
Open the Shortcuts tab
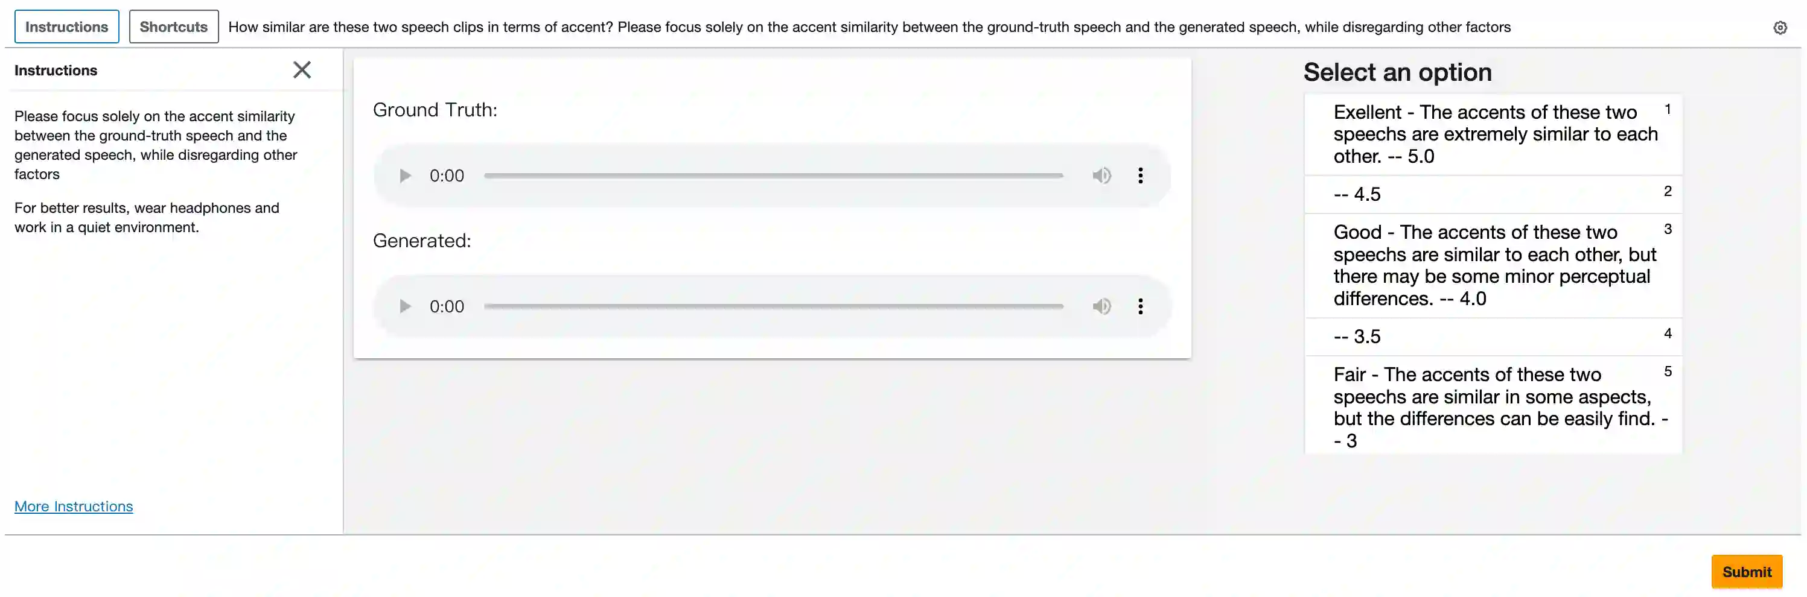tap(173, 27)
